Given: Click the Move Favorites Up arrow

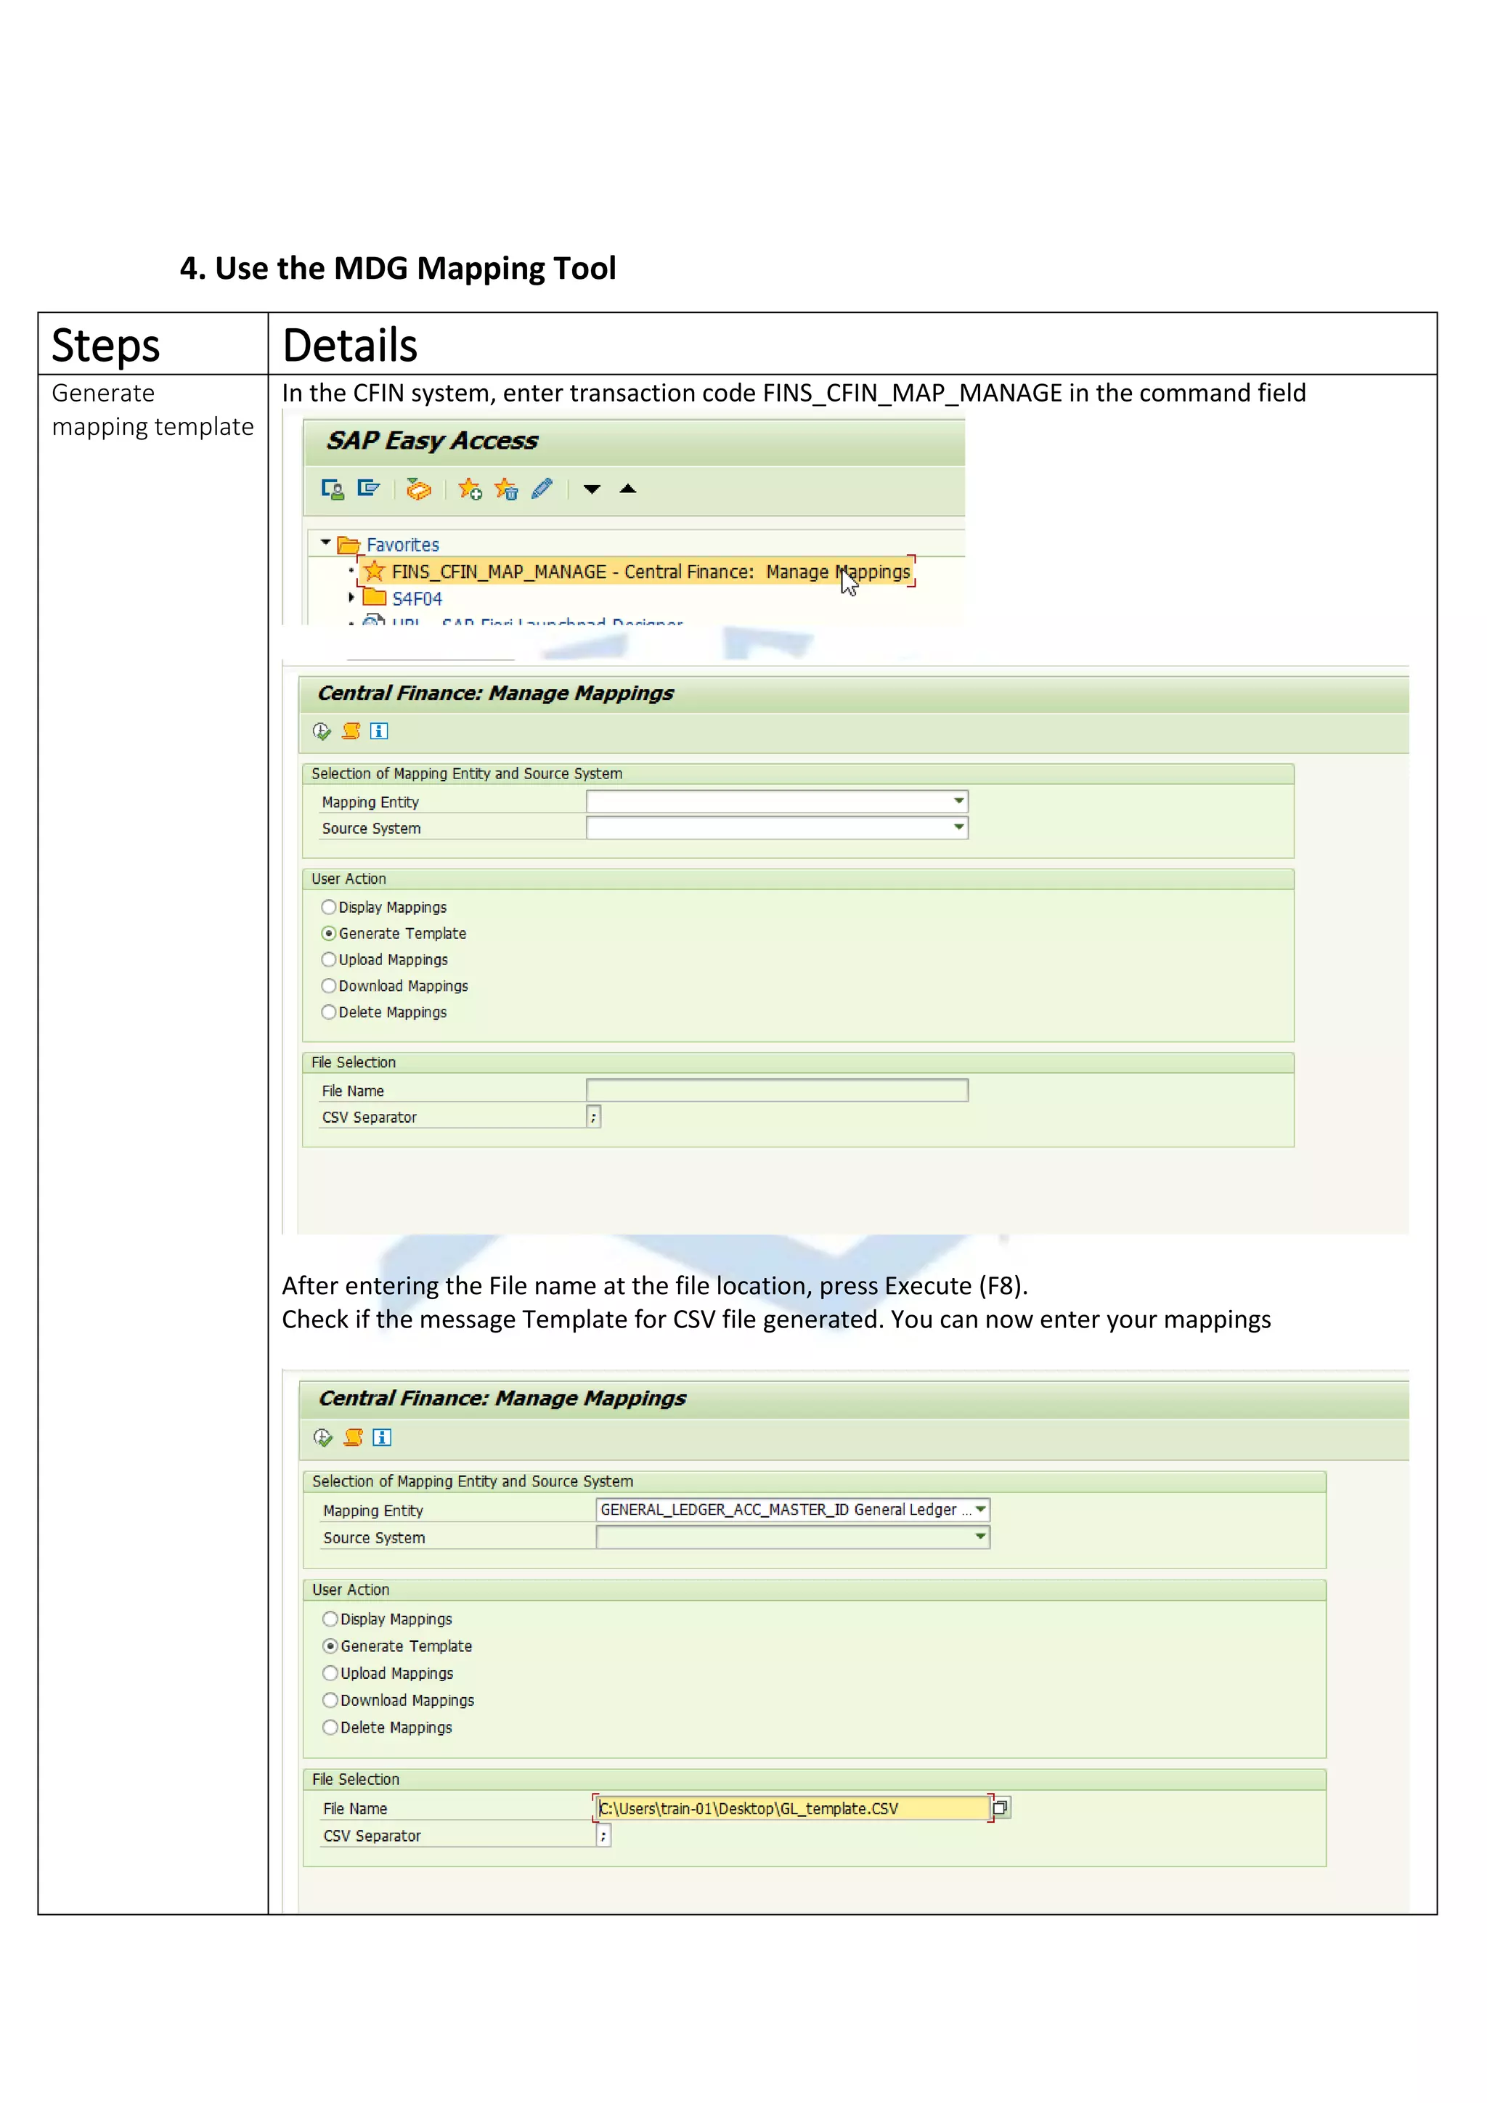Looking at the screenshot, I should (x=628, y=488).
